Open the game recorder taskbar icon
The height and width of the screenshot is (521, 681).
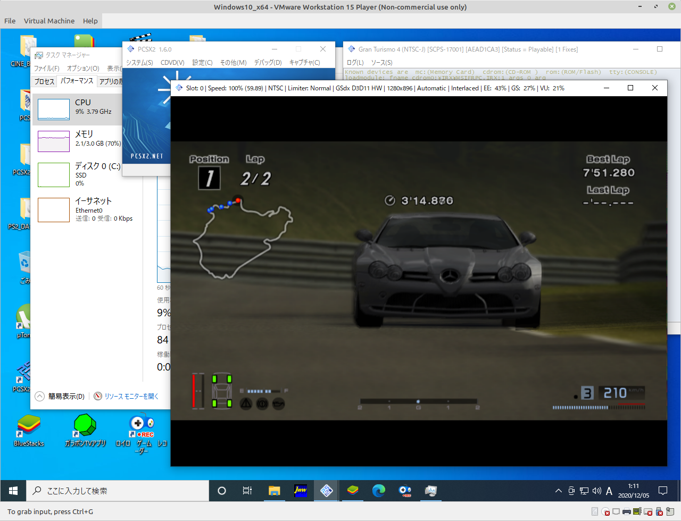405,491
